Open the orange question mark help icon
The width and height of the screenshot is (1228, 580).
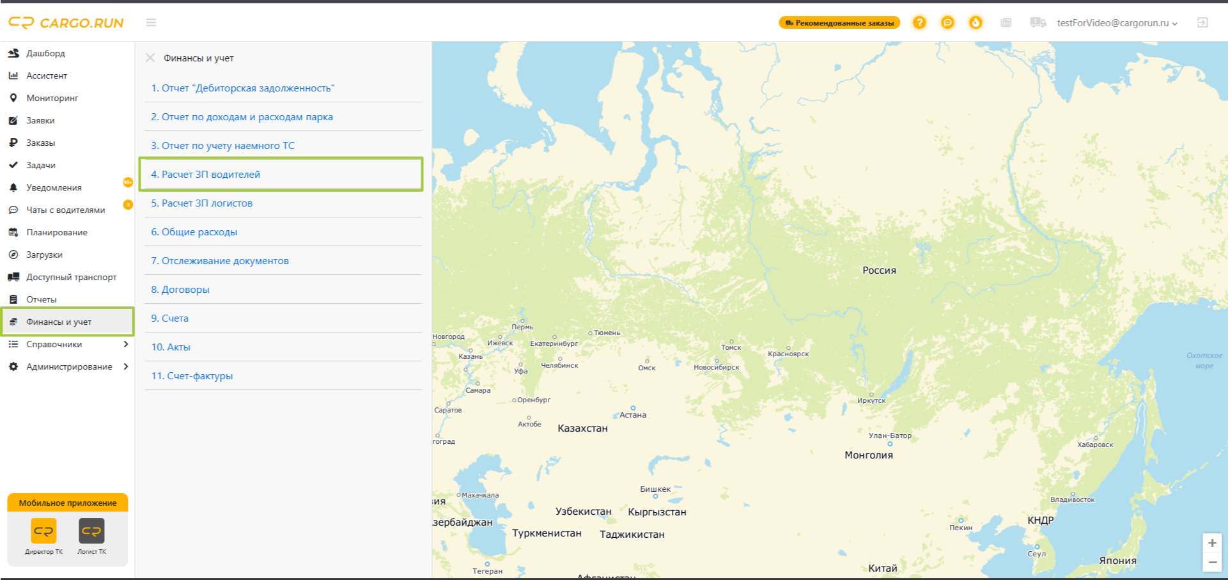[919, 22]
